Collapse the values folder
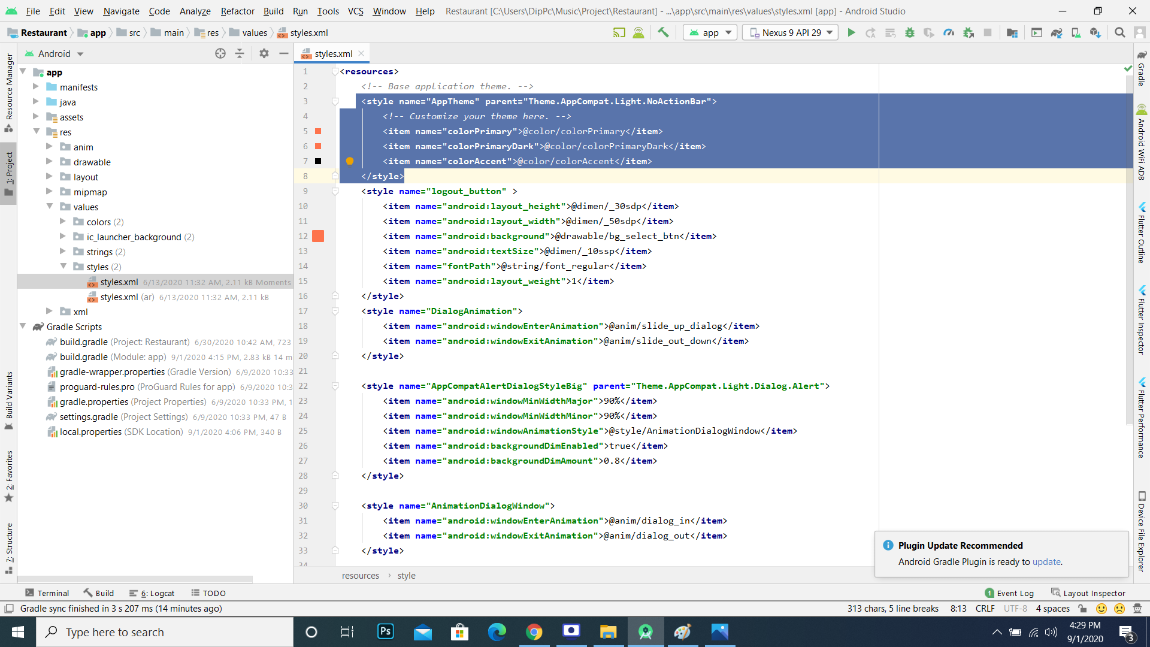The height and width of the screenshot is (647, 1150). click(x=50, y=207)
